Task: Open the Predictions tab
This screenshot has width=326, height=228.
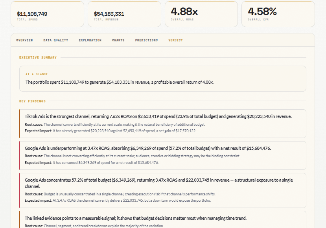Action: pos(146,40)
